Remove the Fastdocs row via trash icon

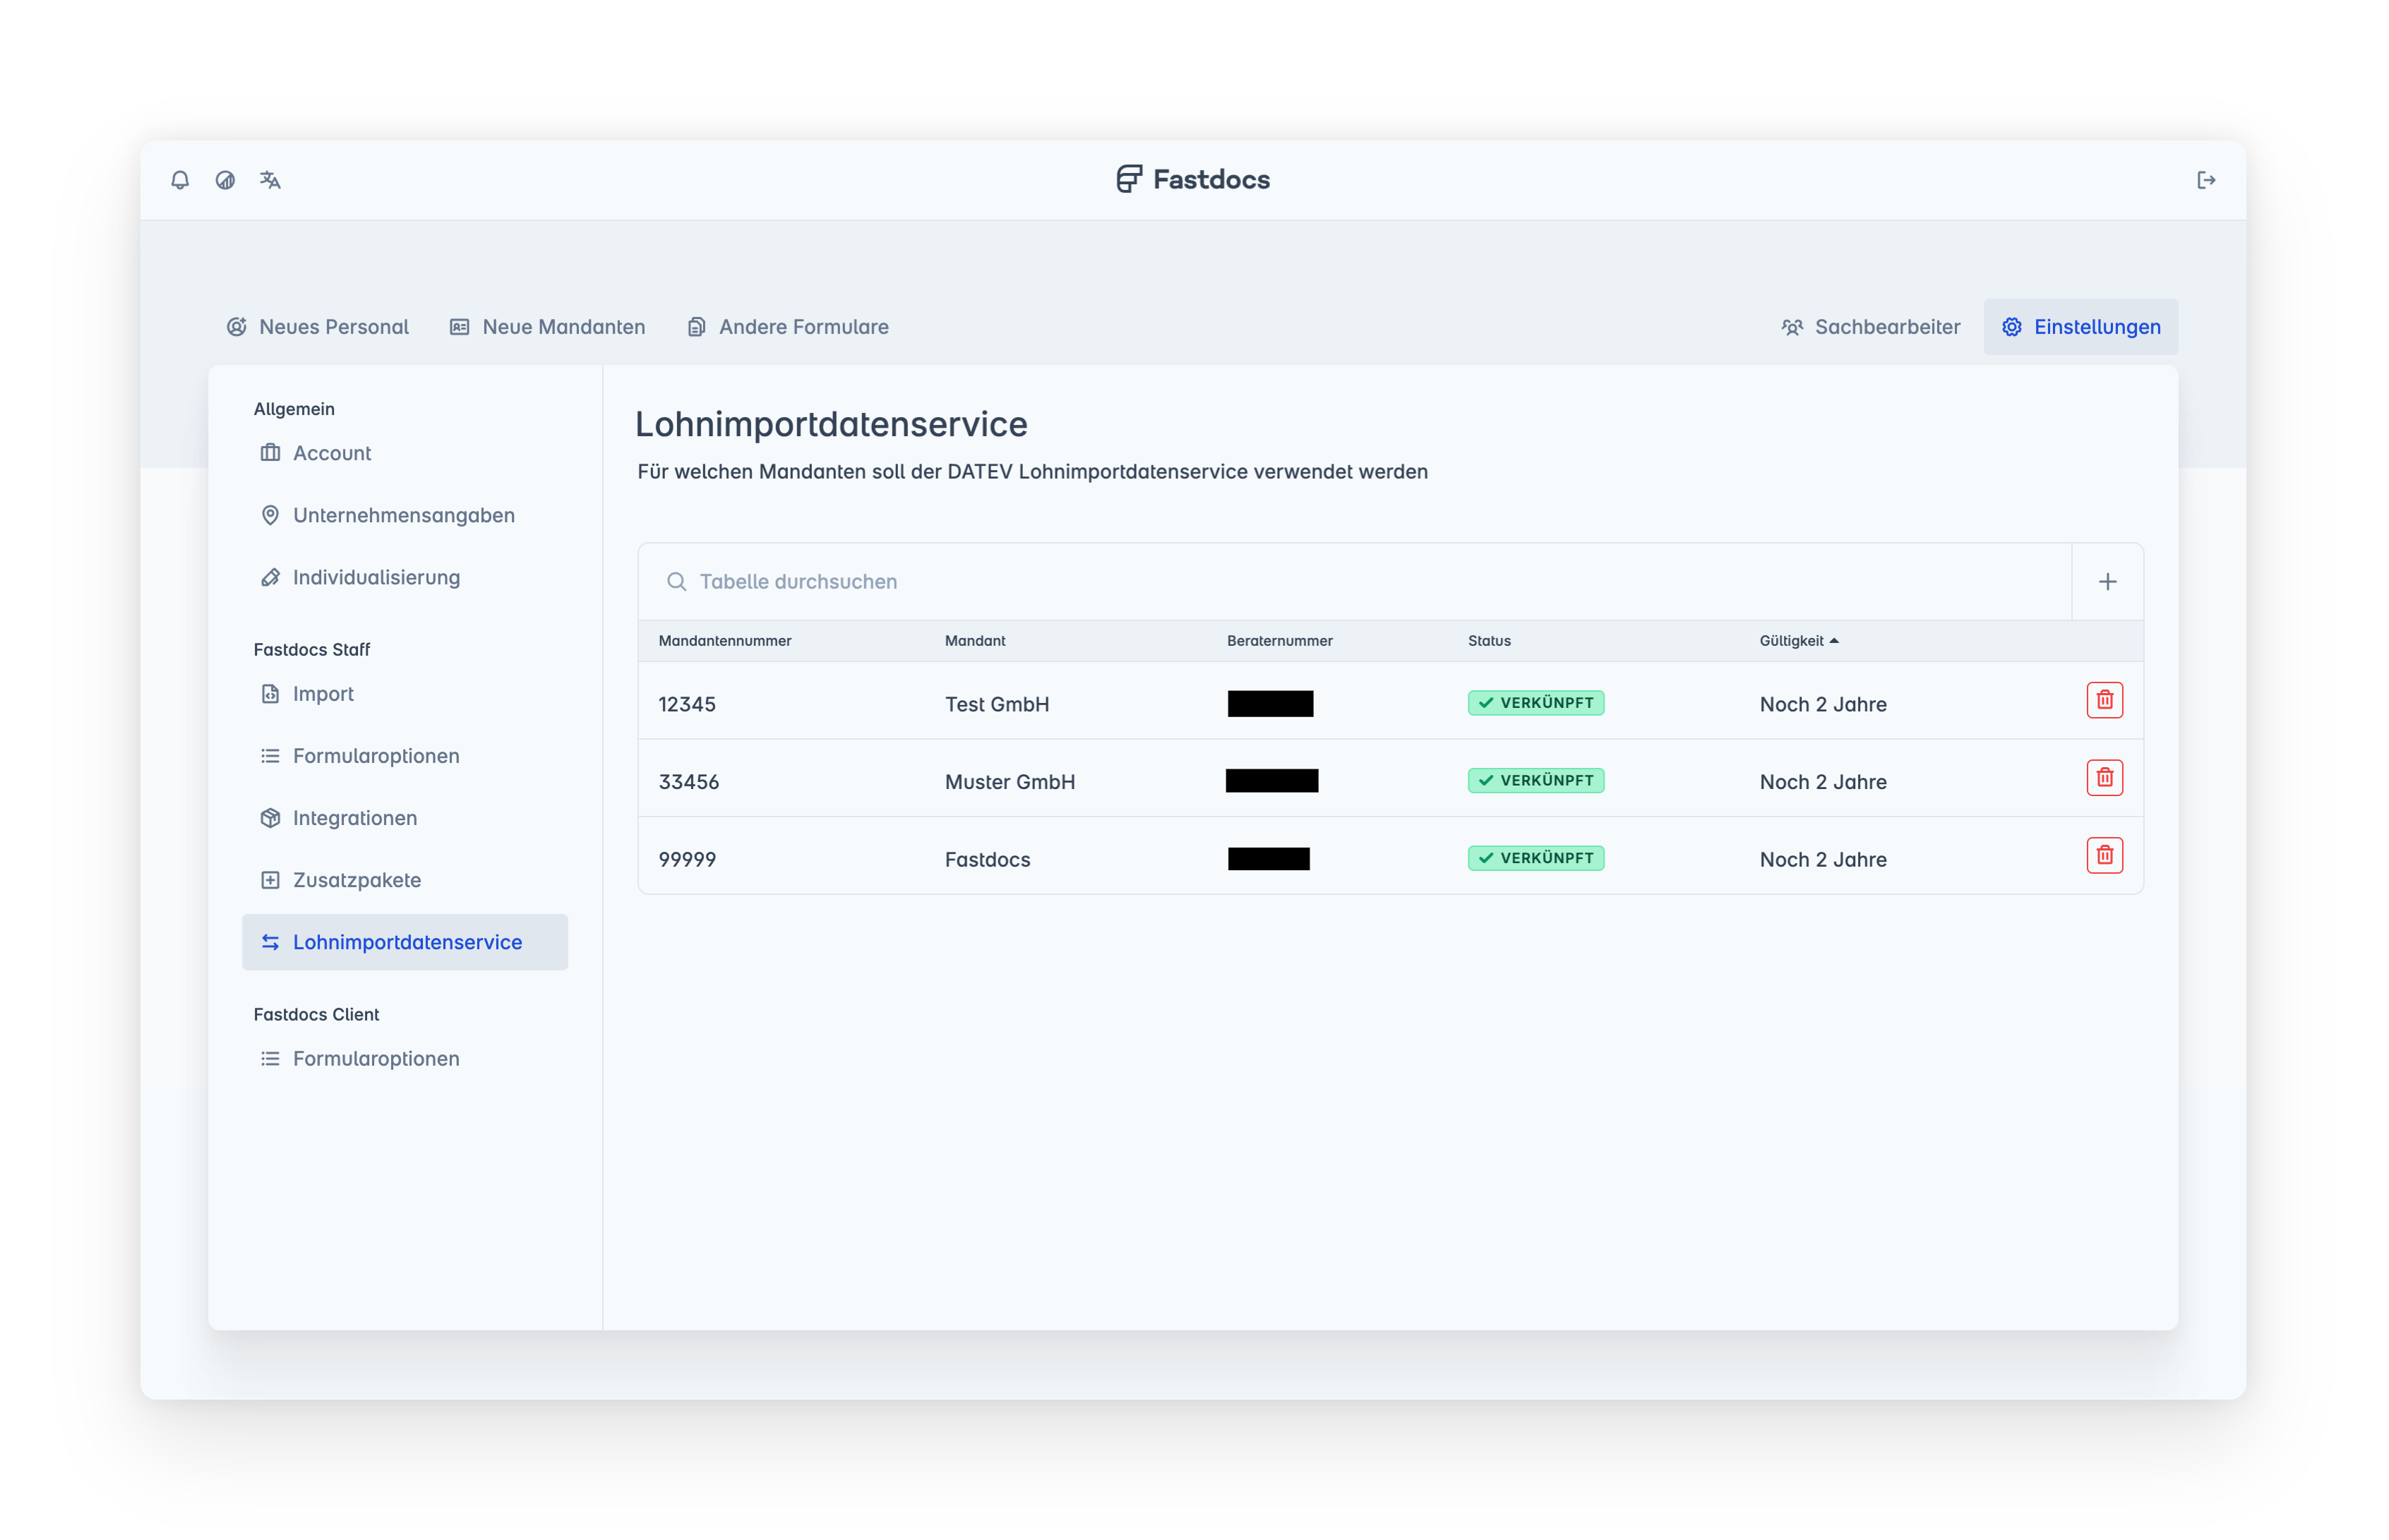click(2104, 856)
